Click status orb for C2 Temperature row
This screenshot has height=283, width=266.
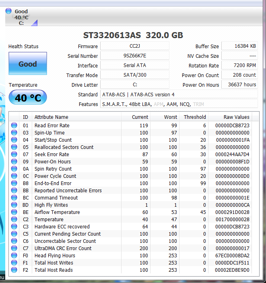(x=14, y=219)
